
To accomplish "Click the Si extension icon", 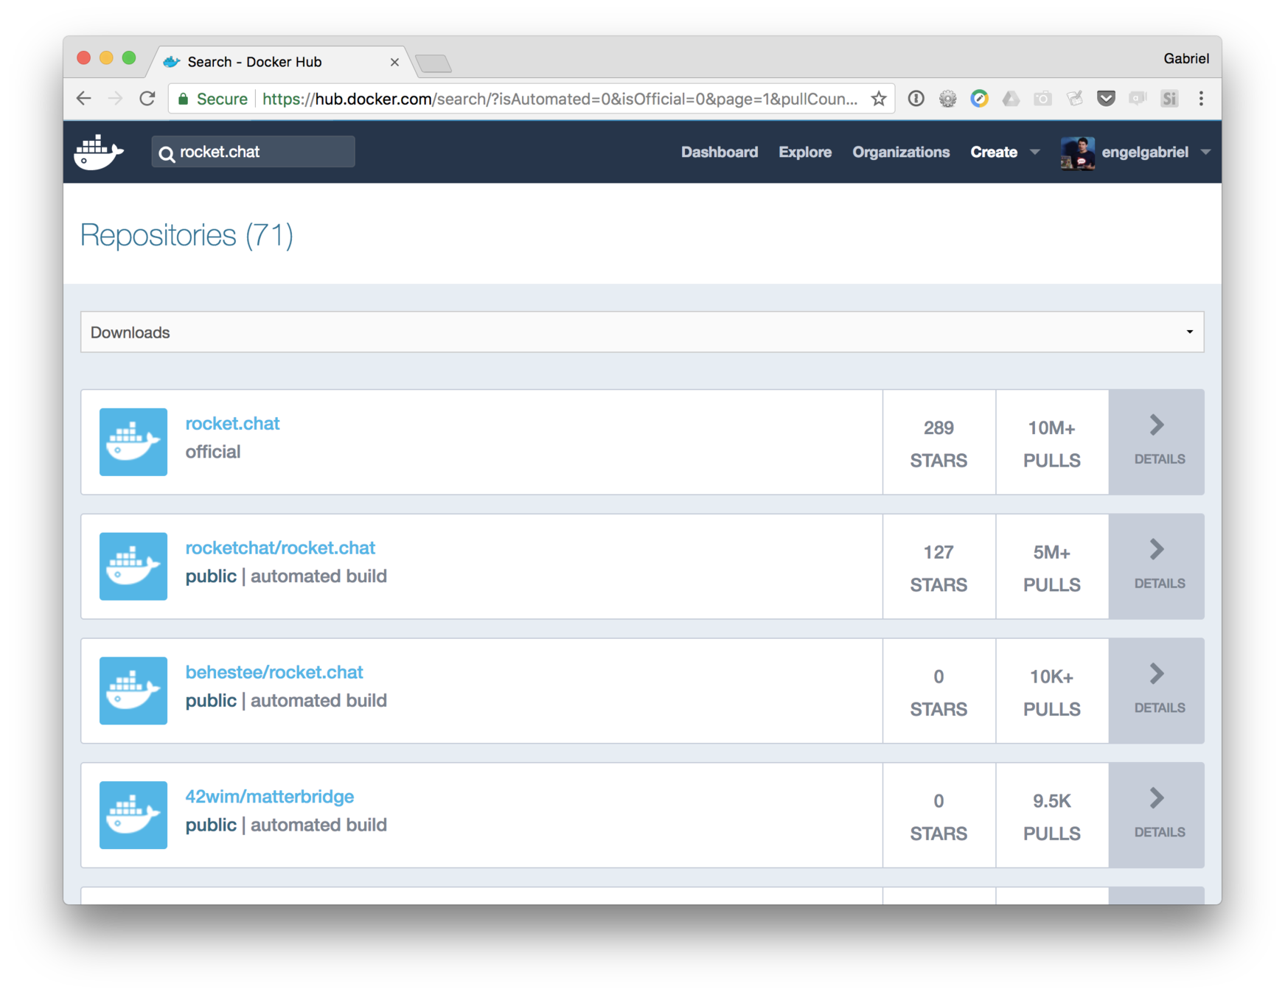I will [1169, 99].
